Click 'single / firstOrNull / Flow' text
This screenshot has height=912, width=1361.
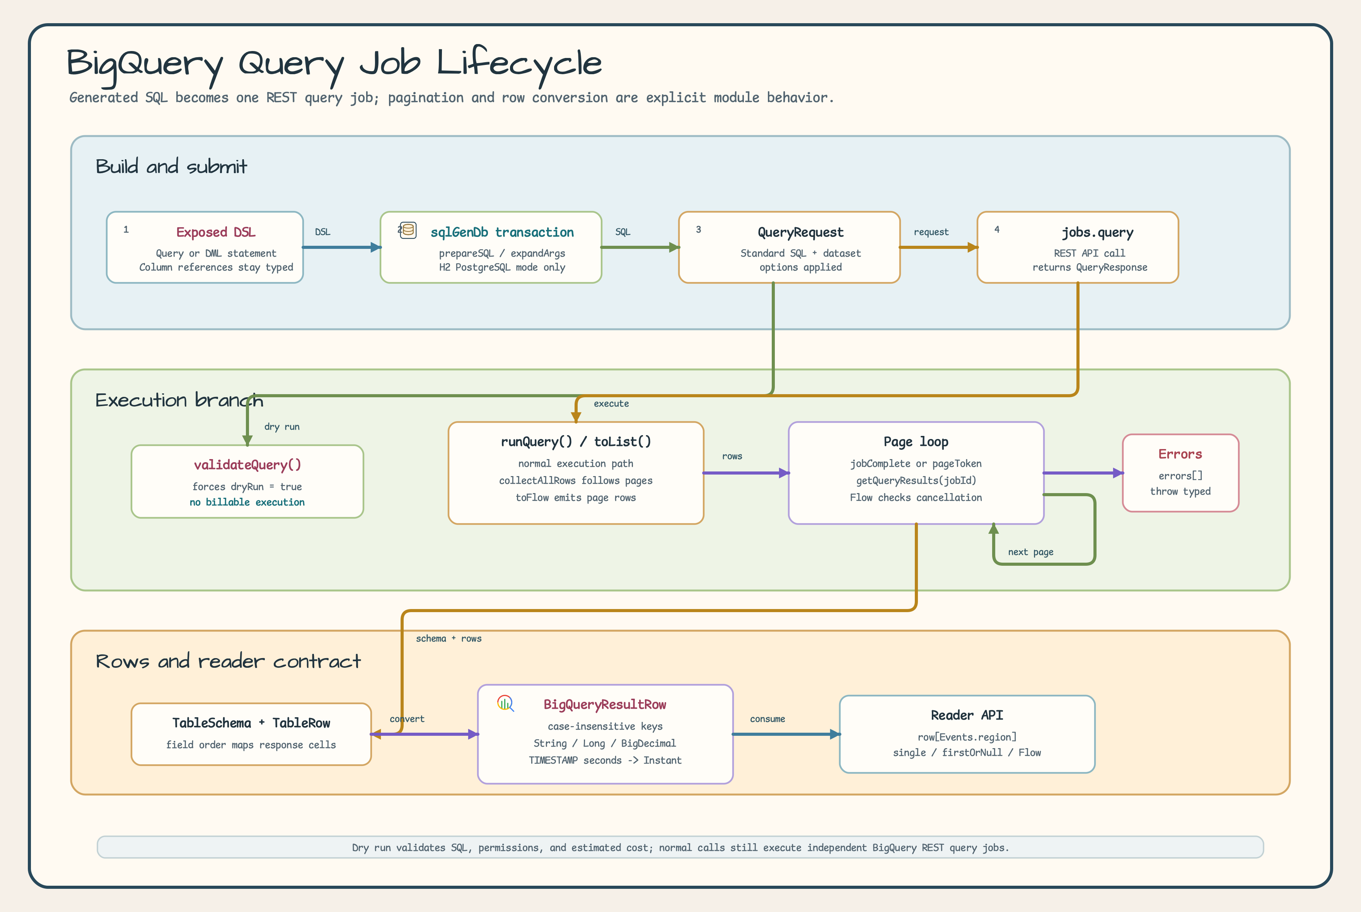967,753
